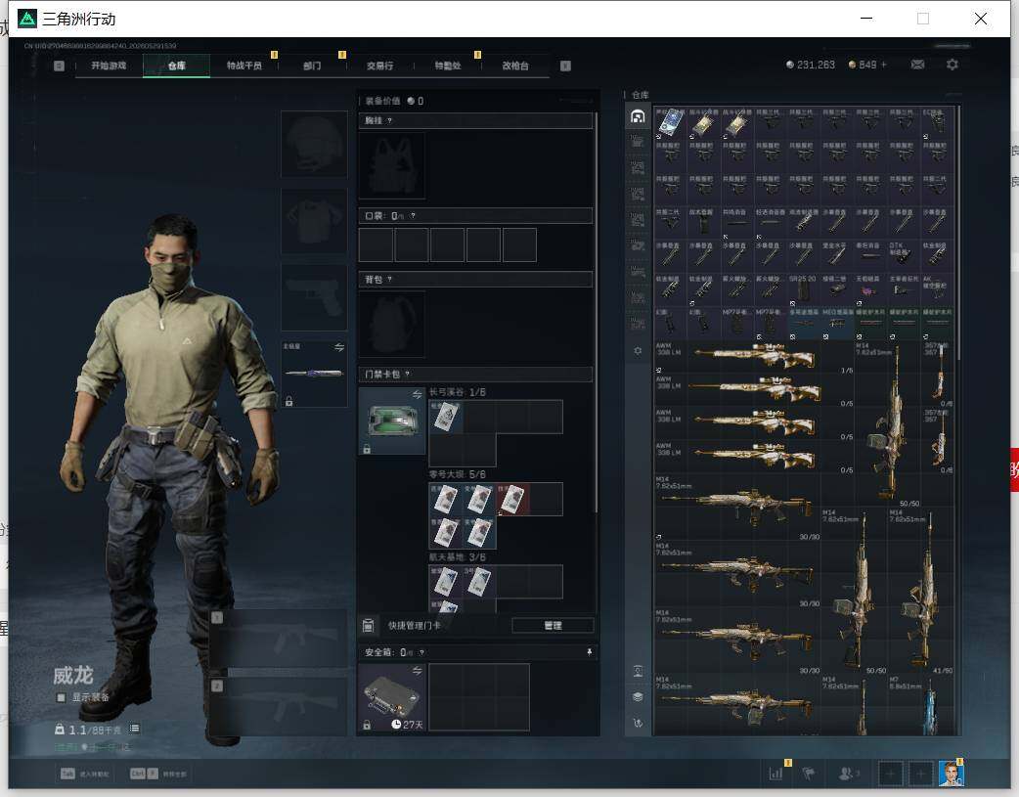Click the backpack slot
This screenshot has width=1019, height=797.
[392, 325]
